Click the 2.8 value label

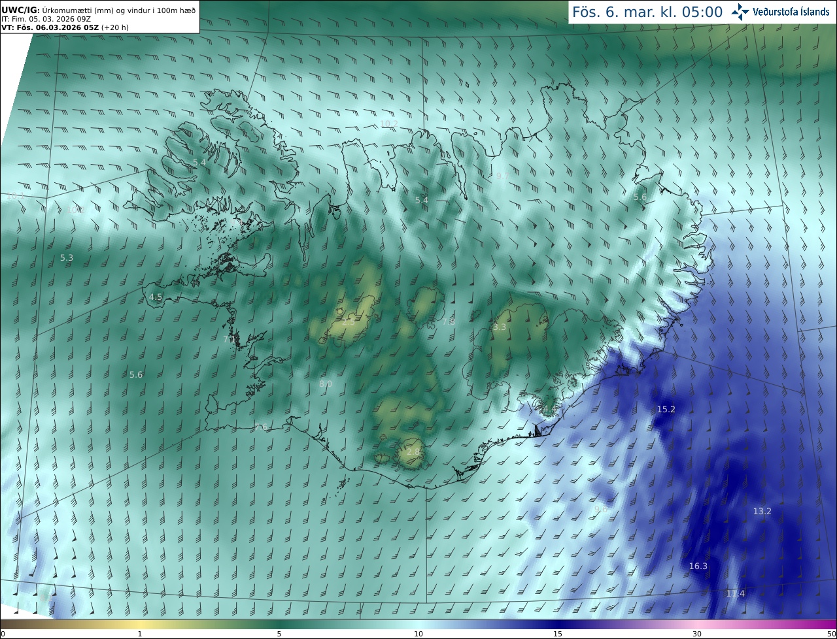(413, 451)
